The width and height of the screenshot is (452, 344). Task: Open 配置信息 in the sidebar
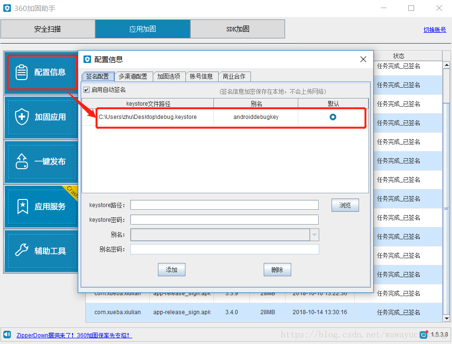coord(42,72)
